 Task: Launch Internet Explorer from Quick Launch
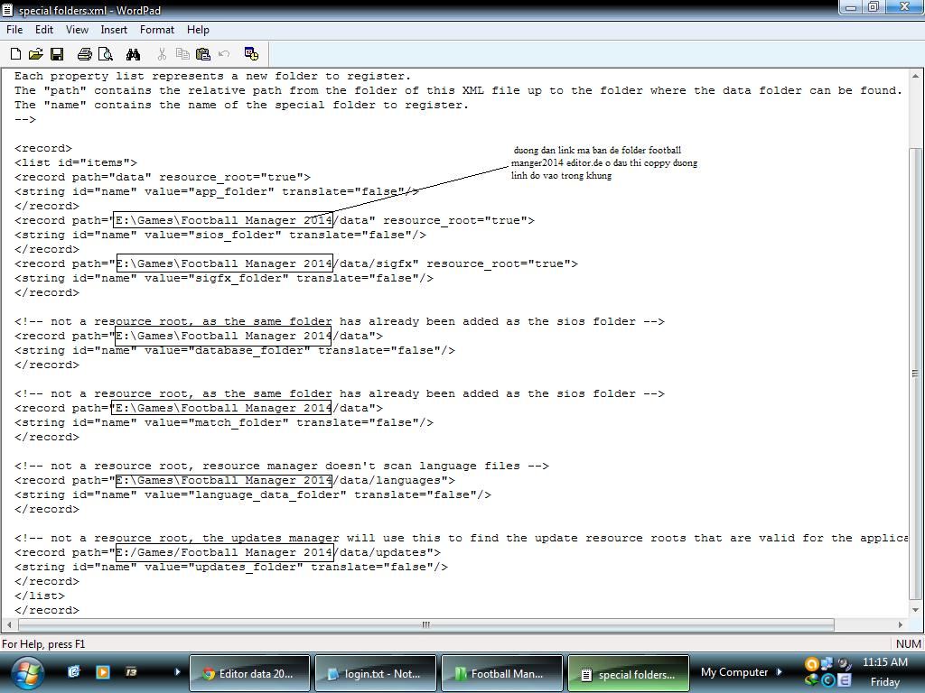[x=74, y=671]
